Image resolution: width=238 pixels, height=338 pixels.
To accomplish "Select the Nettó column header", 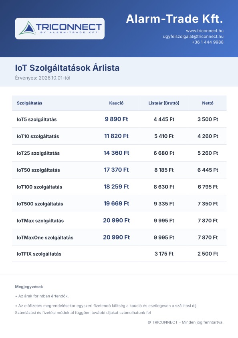I will pos(208,103).
